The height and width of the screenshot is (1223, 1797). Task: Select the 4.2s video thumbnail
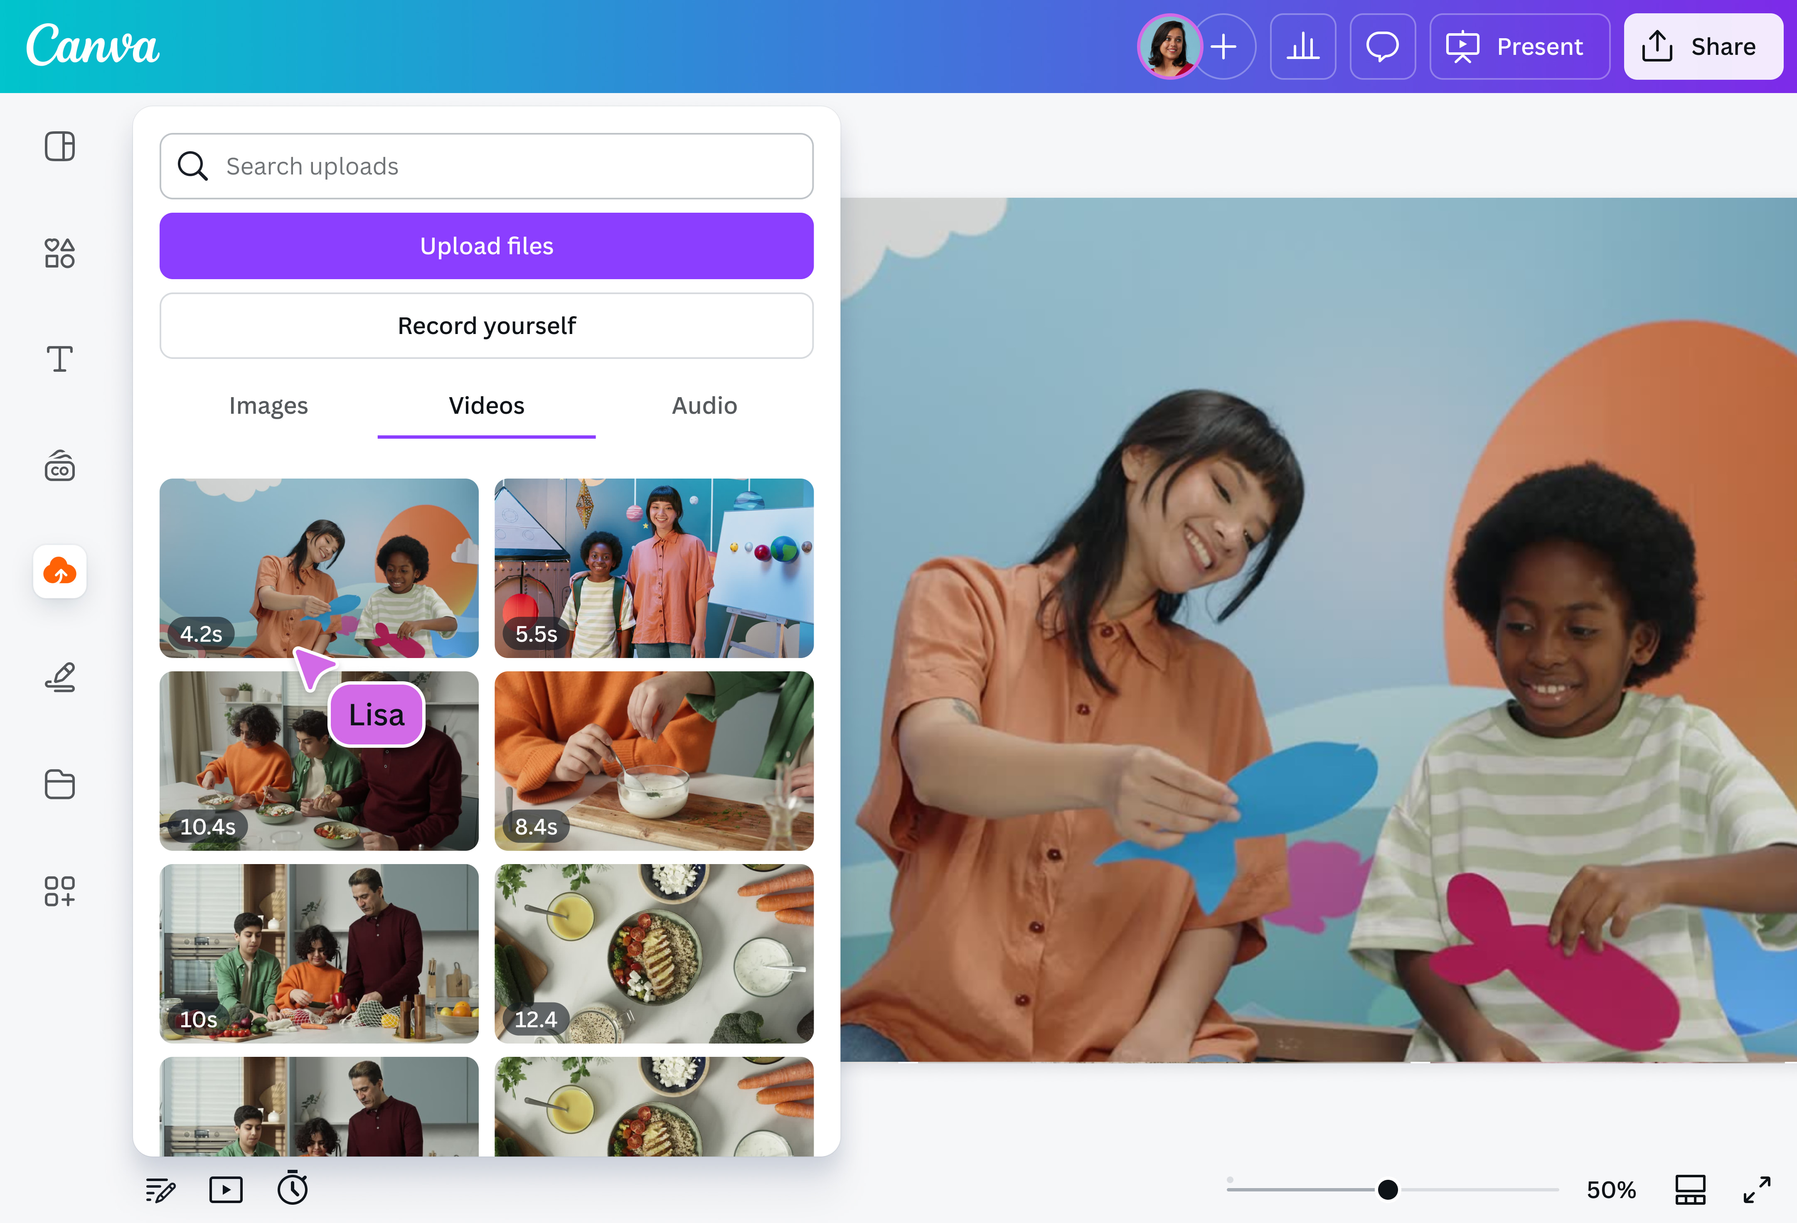[x=319, y=568]
